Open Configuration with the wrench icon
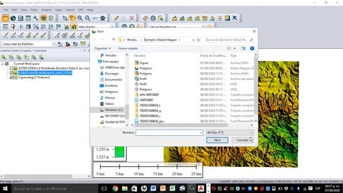The height and width of the screenshot is (193, 343). (x=36, y=18)
